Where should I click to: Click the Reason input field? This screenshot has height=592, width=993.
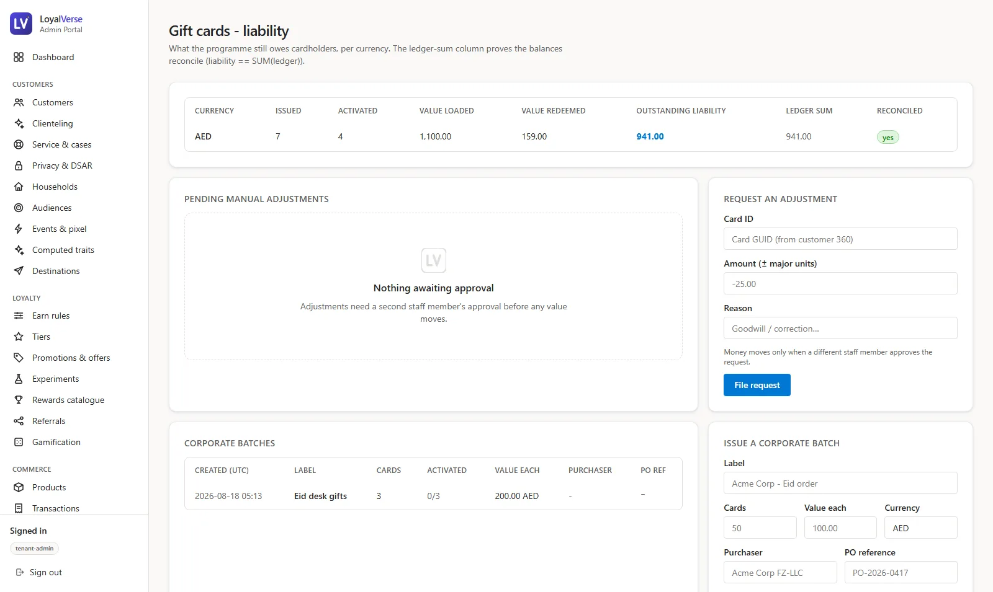tap(840, 328)
